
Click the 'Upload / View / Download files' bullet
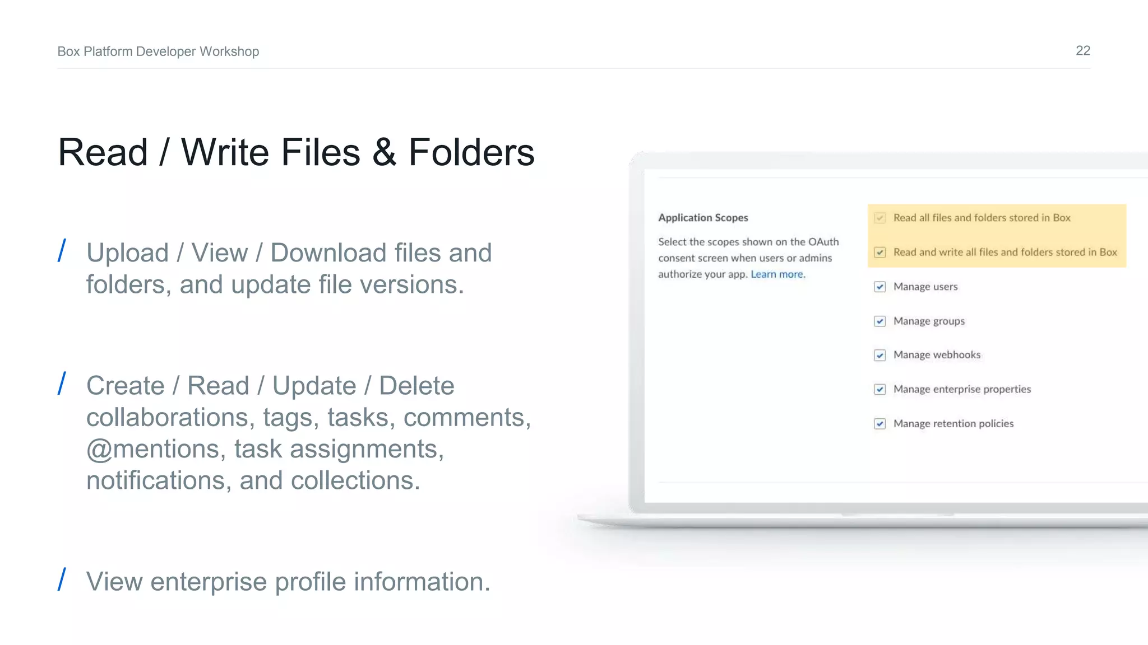(289, 269)
